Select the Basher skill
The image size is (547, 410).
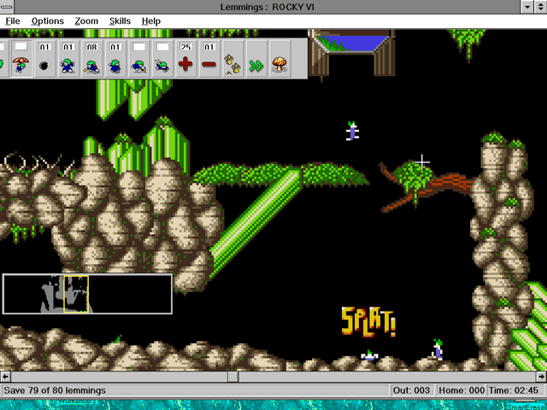(115, 58)
